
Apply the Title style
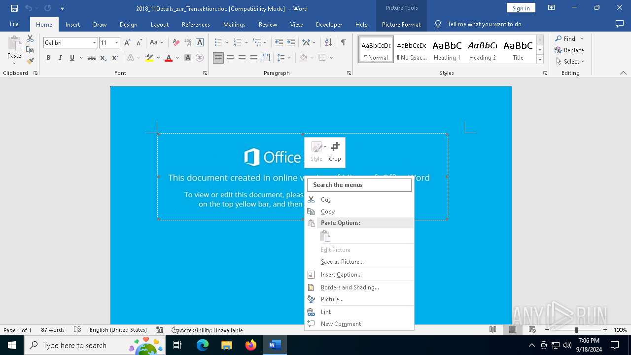pos(518,50)
